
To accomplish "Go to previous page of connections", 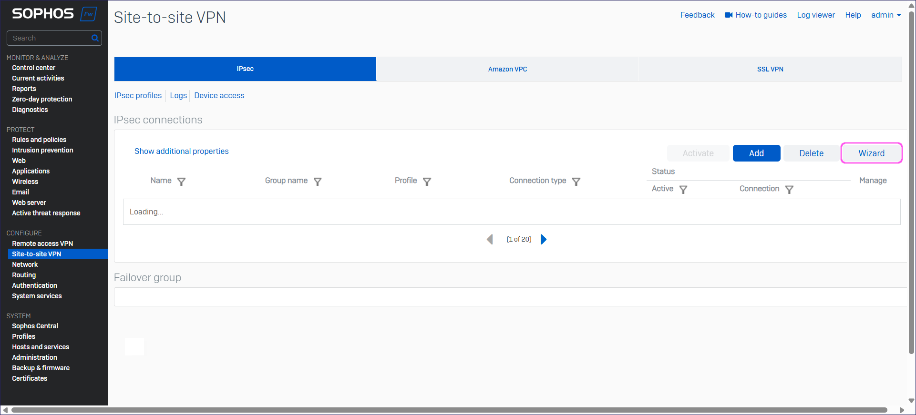I will (x=490, y=239).
